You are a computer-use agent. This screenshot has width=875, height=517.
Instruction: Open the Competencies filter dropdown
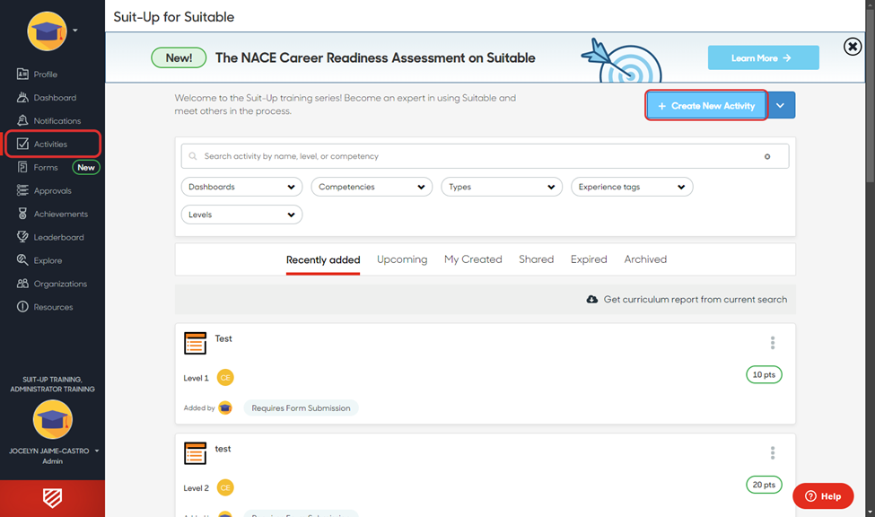point(372,187)
